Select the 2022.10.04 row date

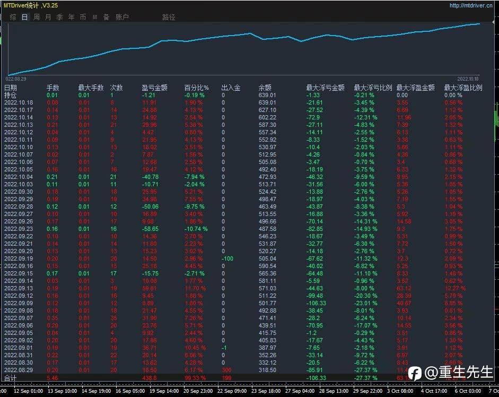coord(18,177)
